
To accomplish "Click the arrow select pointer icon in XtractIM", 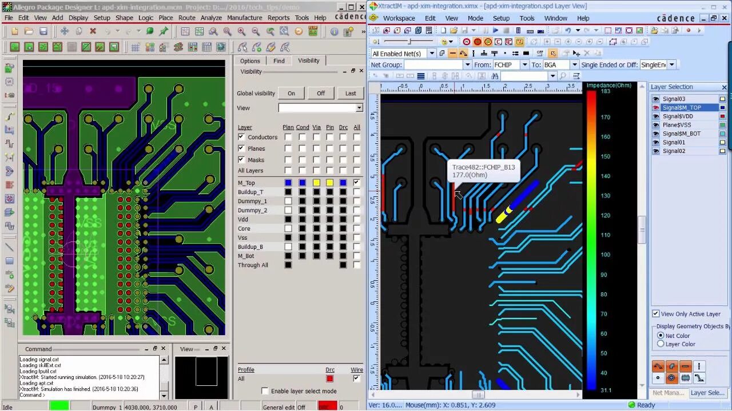I will click(x=553, y=53).
